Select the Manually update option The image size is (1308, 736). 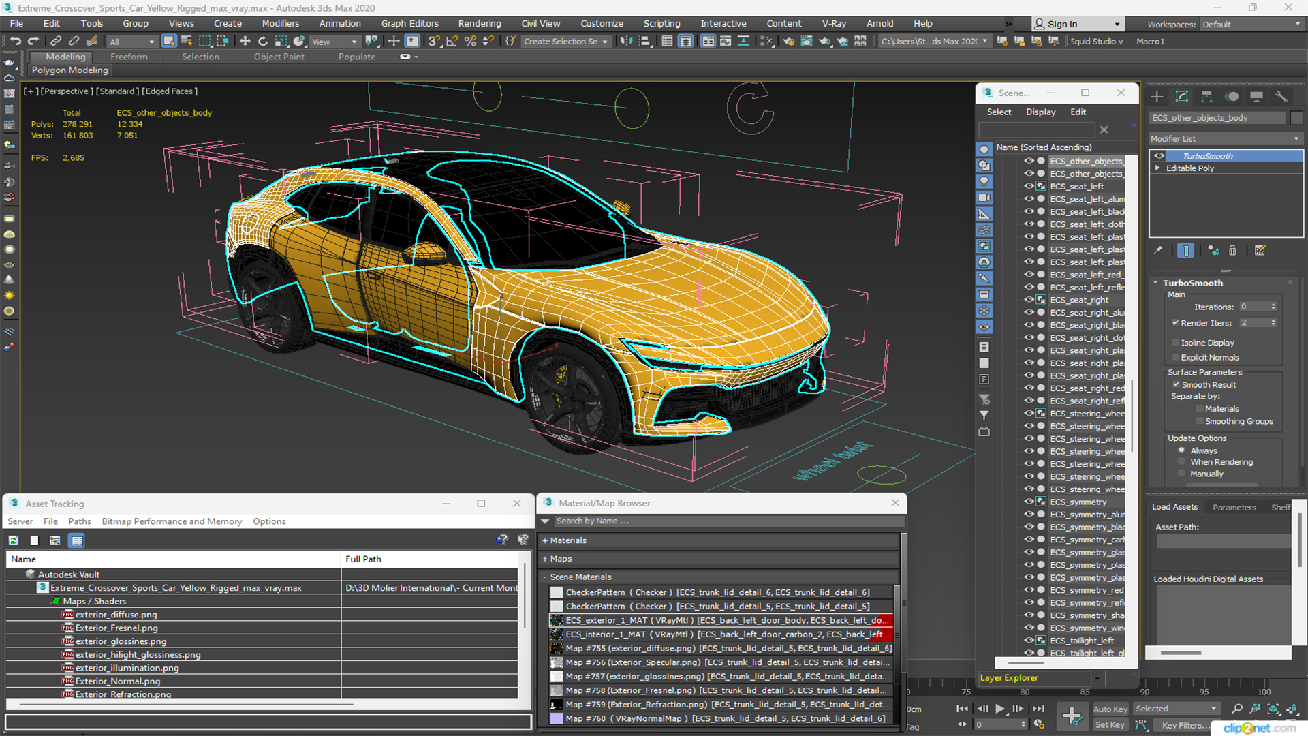tap(1182, 474)
